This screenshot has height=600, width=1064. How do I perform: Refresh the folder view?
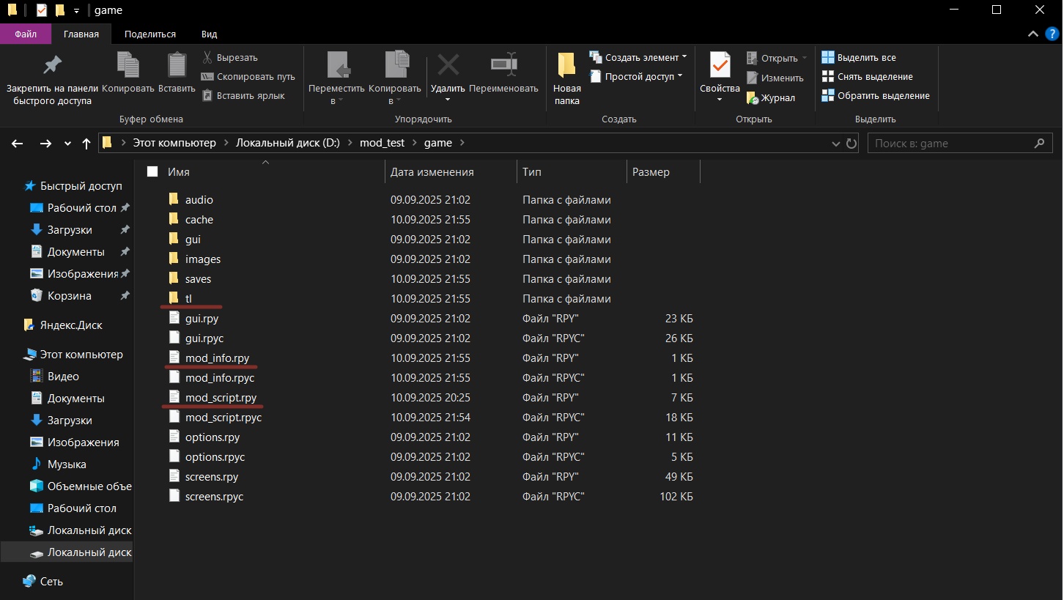(x=851, y=144)
